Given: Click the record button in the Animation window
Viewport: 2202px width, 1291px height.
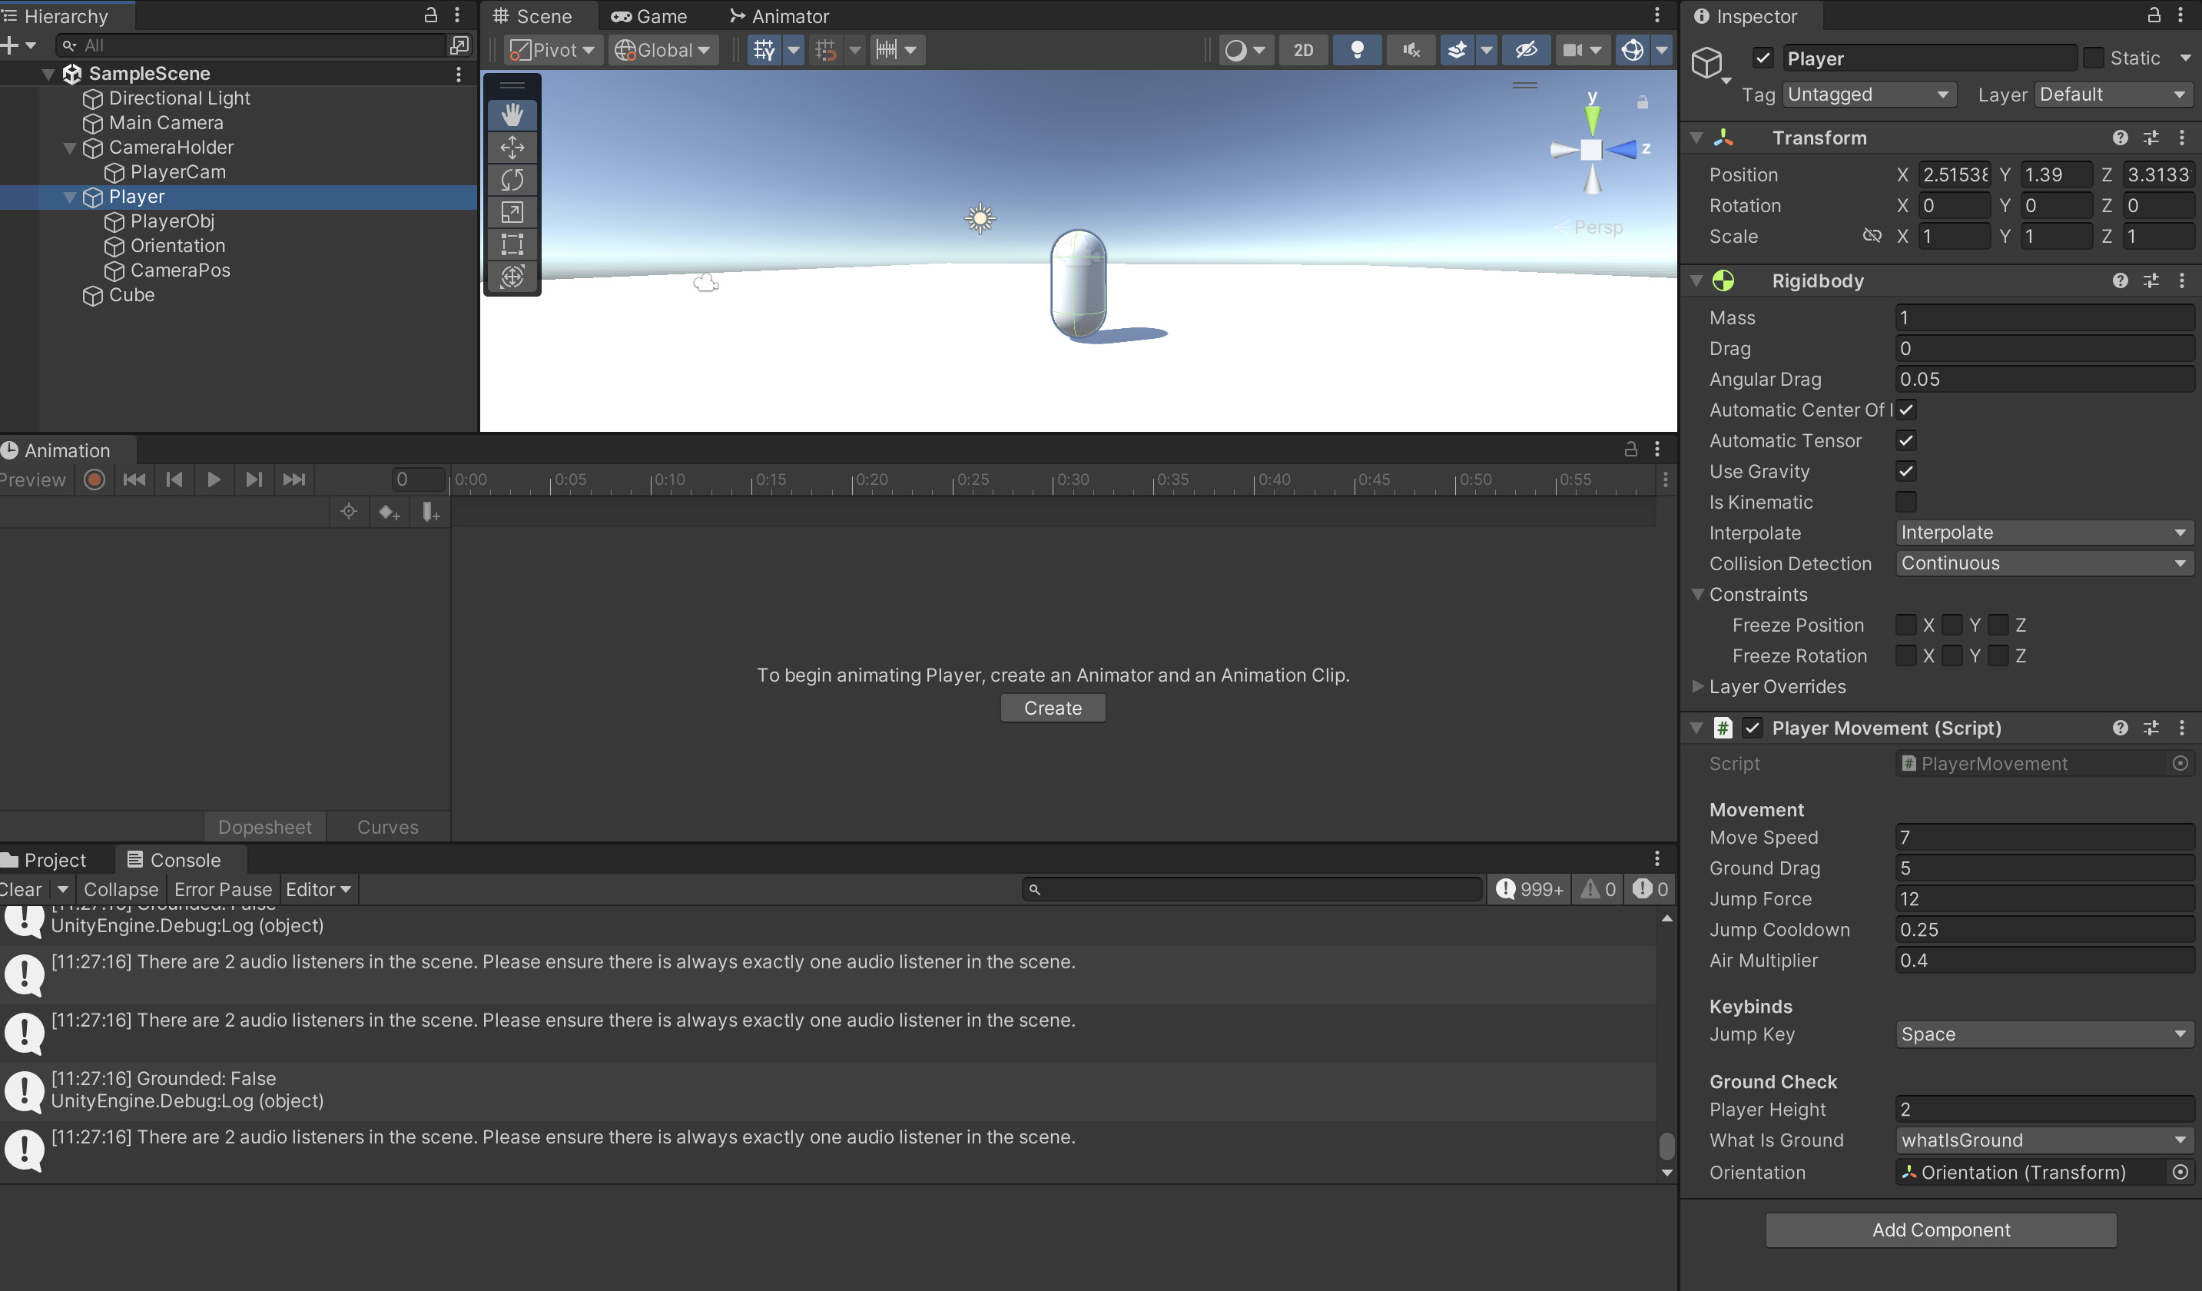Looking at the screenshot, I should click(94, 479).
